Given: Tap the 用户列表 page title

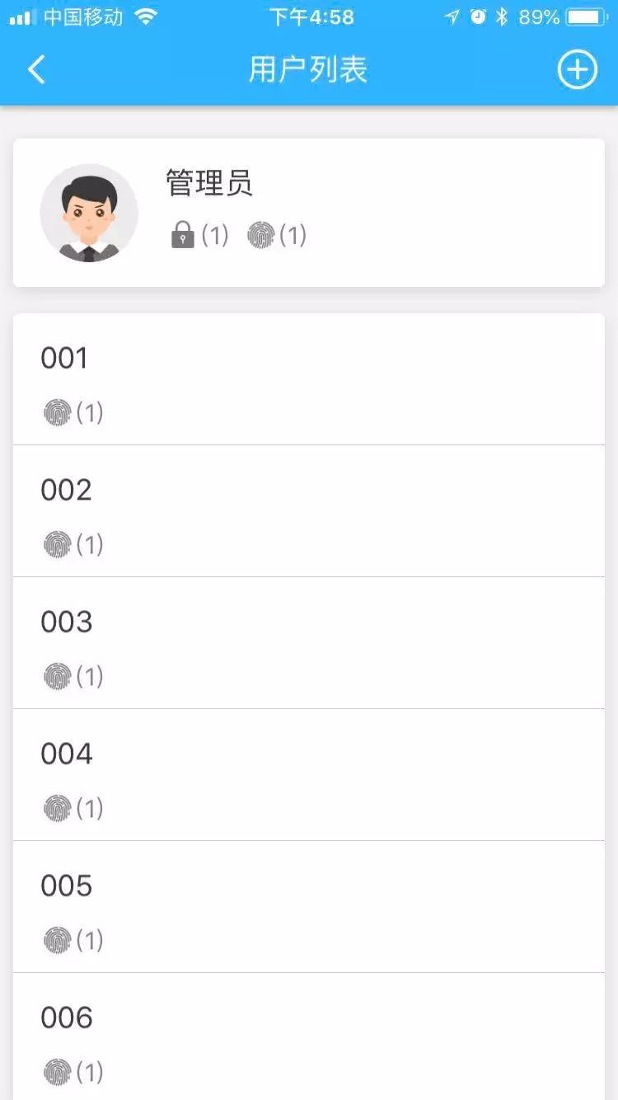Looking at the screenshot, I should 308,70.
